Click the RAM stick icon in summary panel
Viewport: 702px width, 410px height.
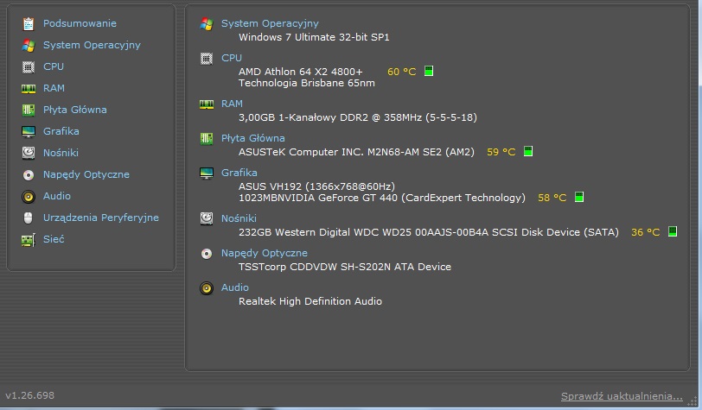207,104
